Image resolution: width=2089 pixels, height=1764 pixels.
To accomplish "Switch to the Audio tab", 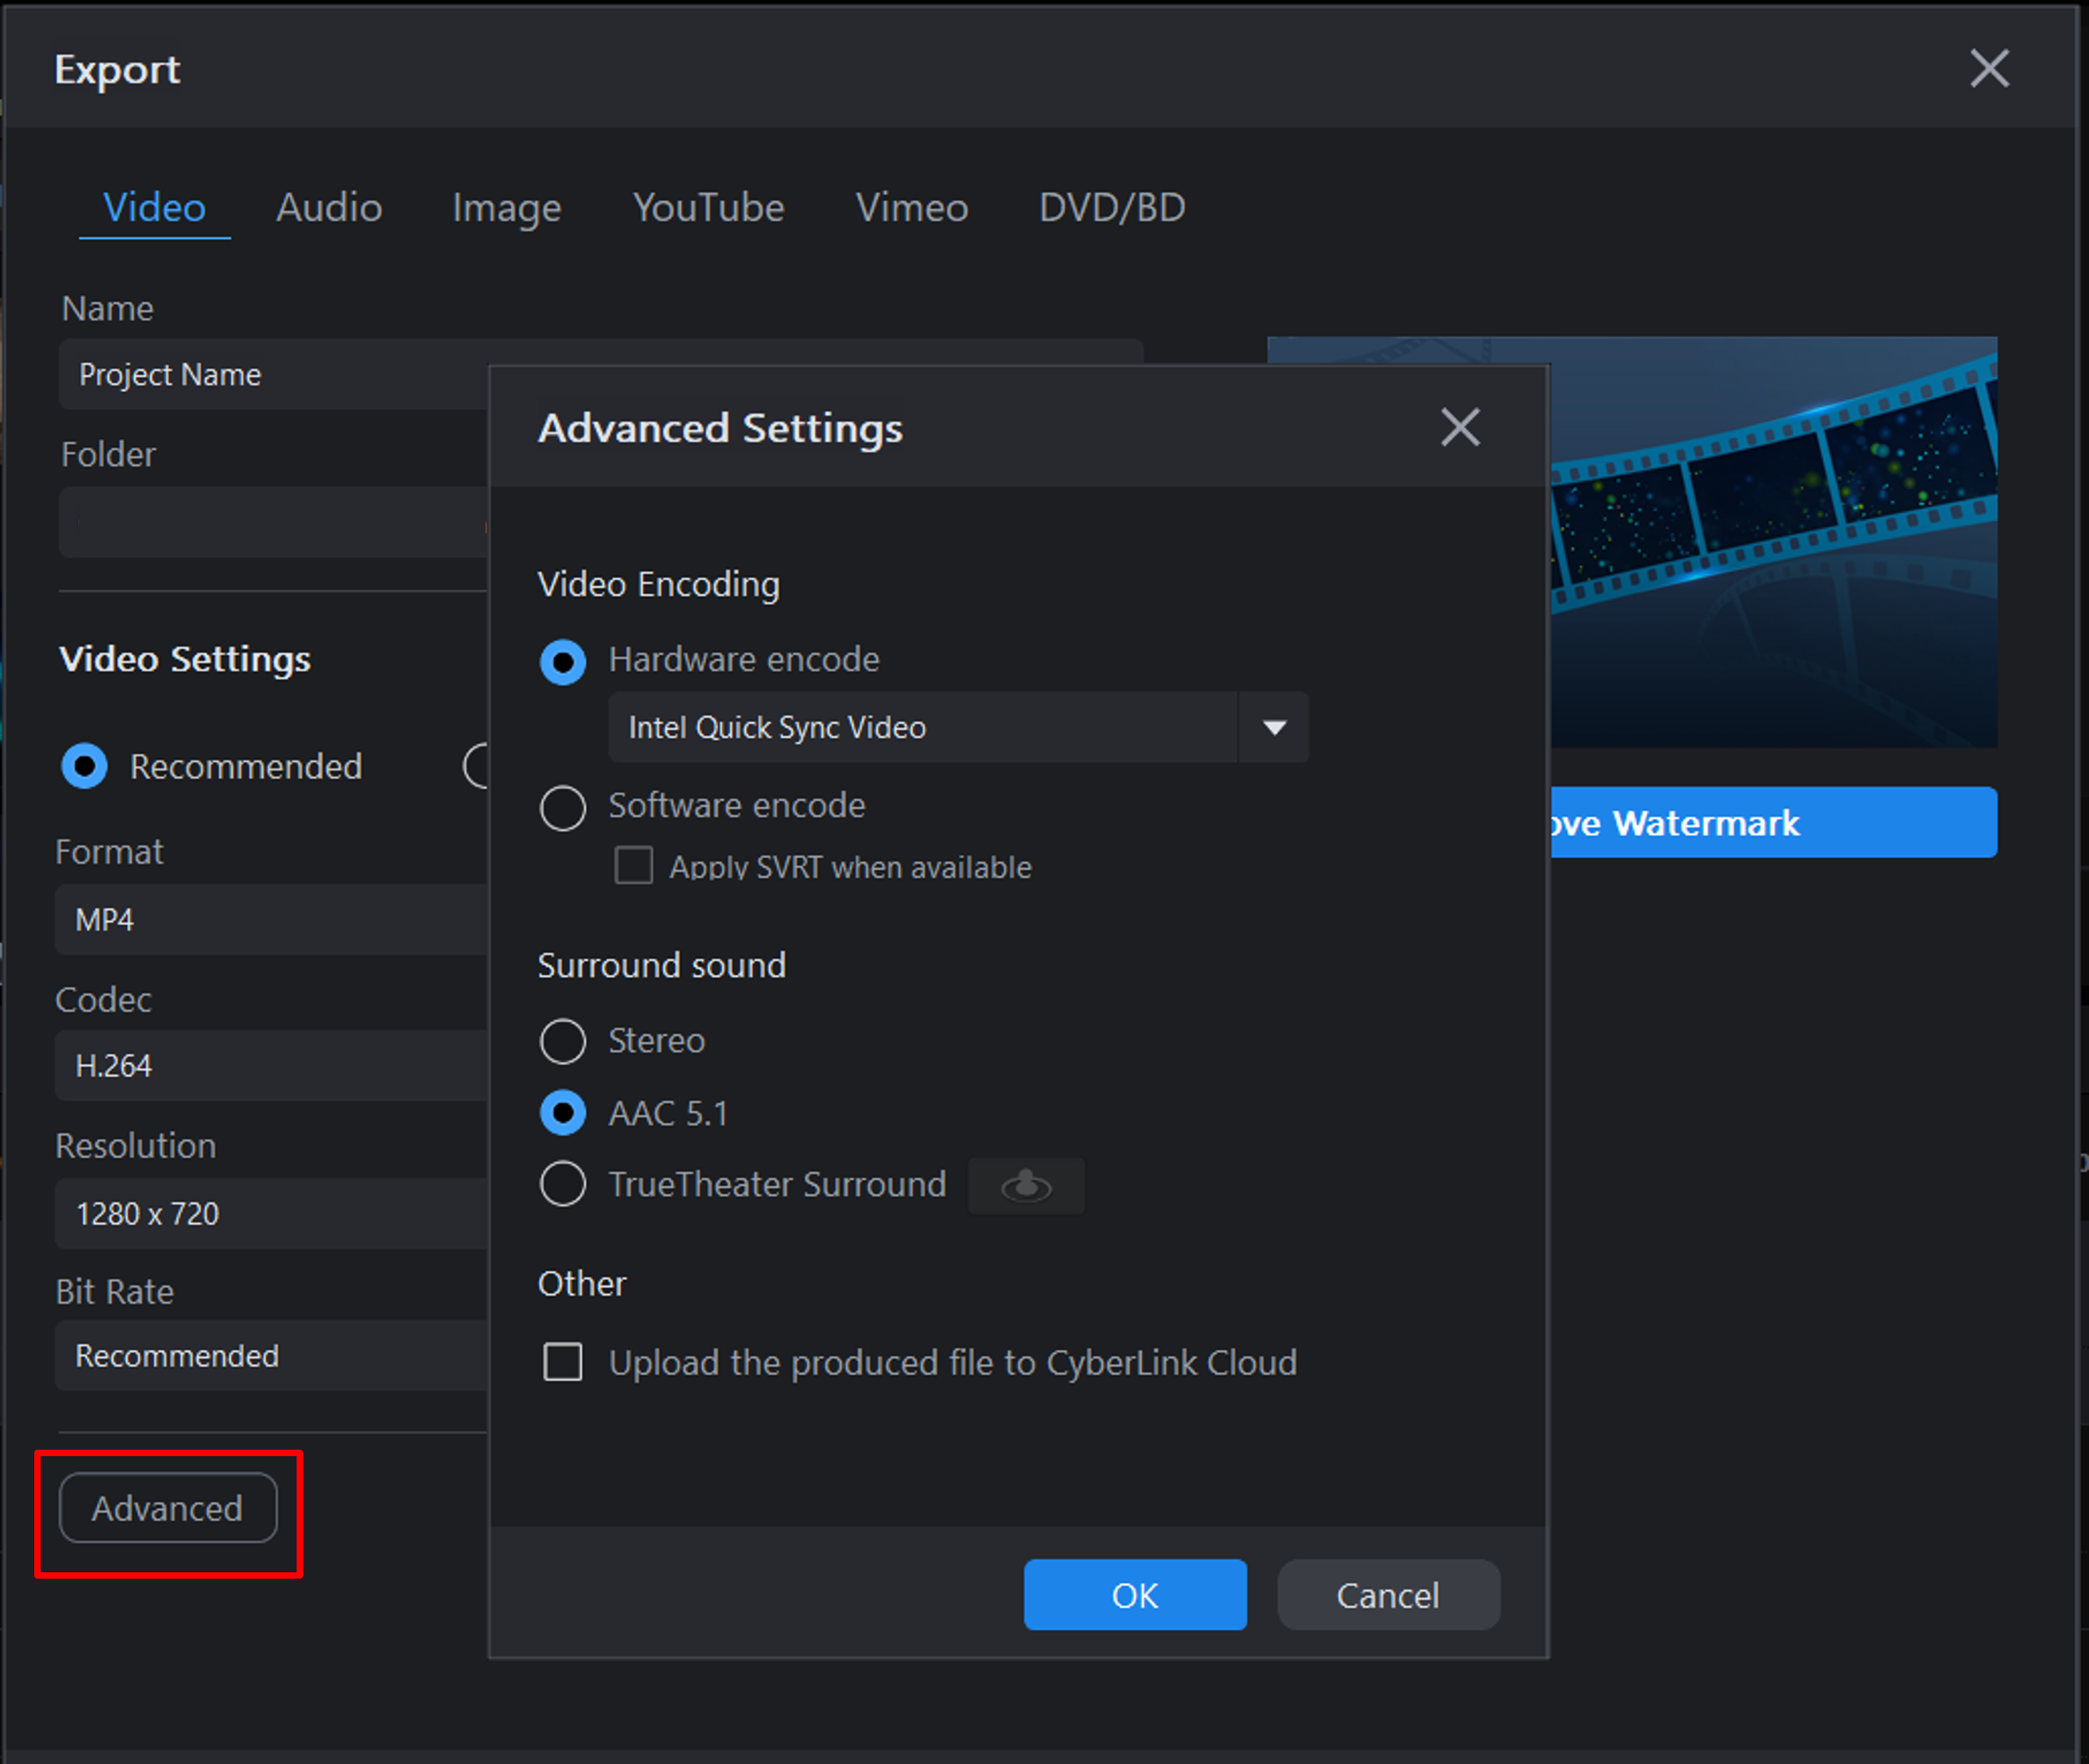I will pos(329,208).
